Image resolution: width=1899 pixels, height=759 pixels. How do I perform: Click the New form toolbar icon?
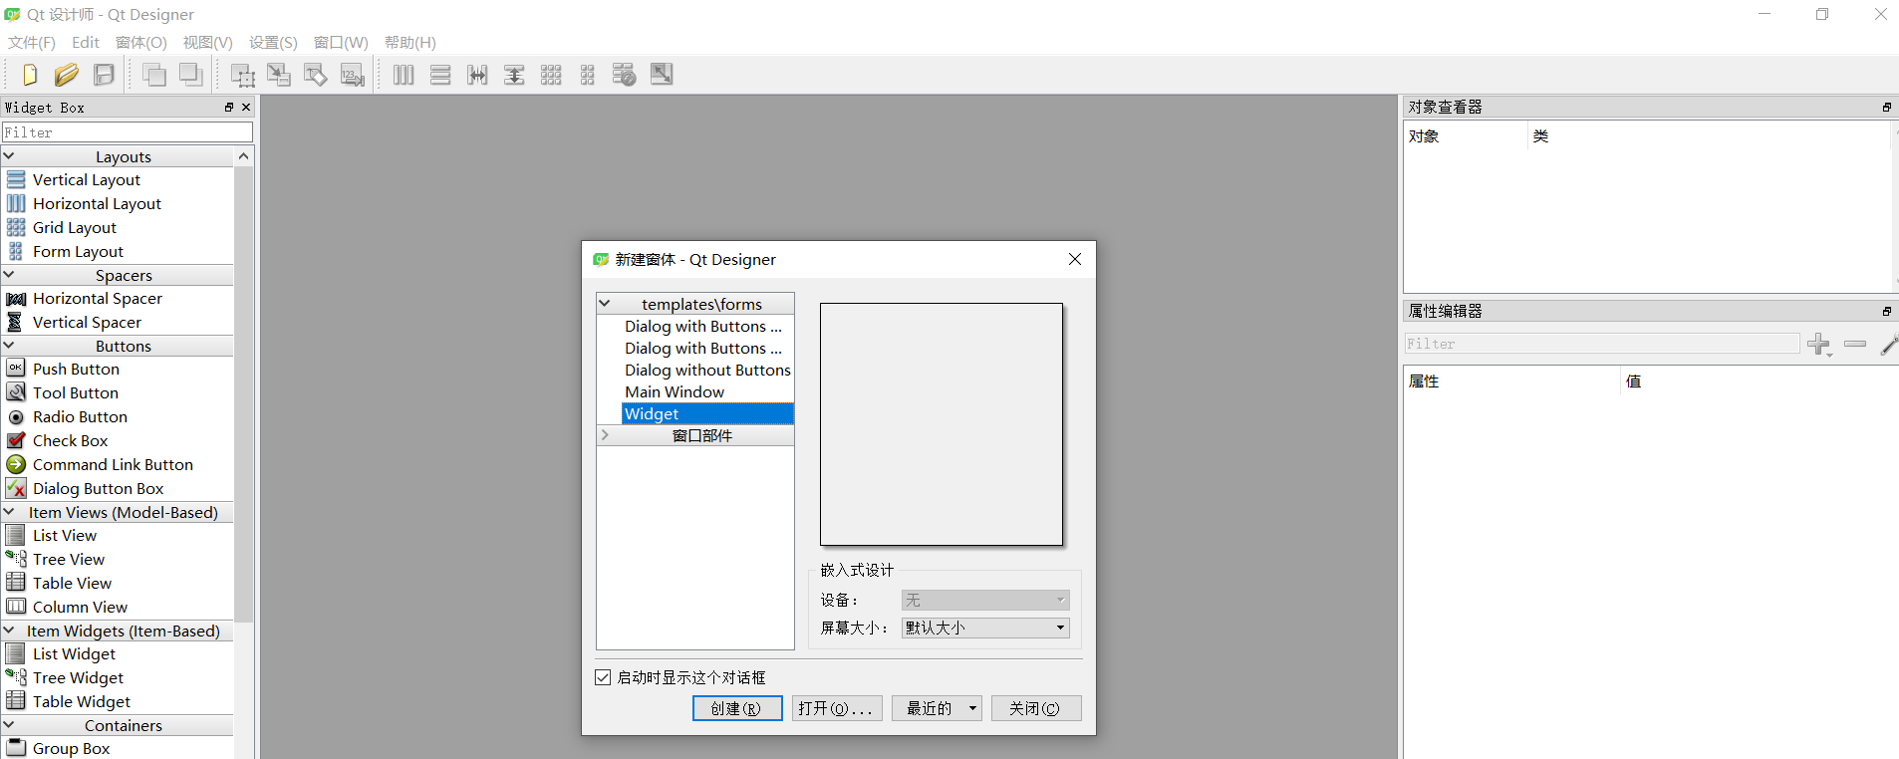pyautogui.click(x=29, y=75)
